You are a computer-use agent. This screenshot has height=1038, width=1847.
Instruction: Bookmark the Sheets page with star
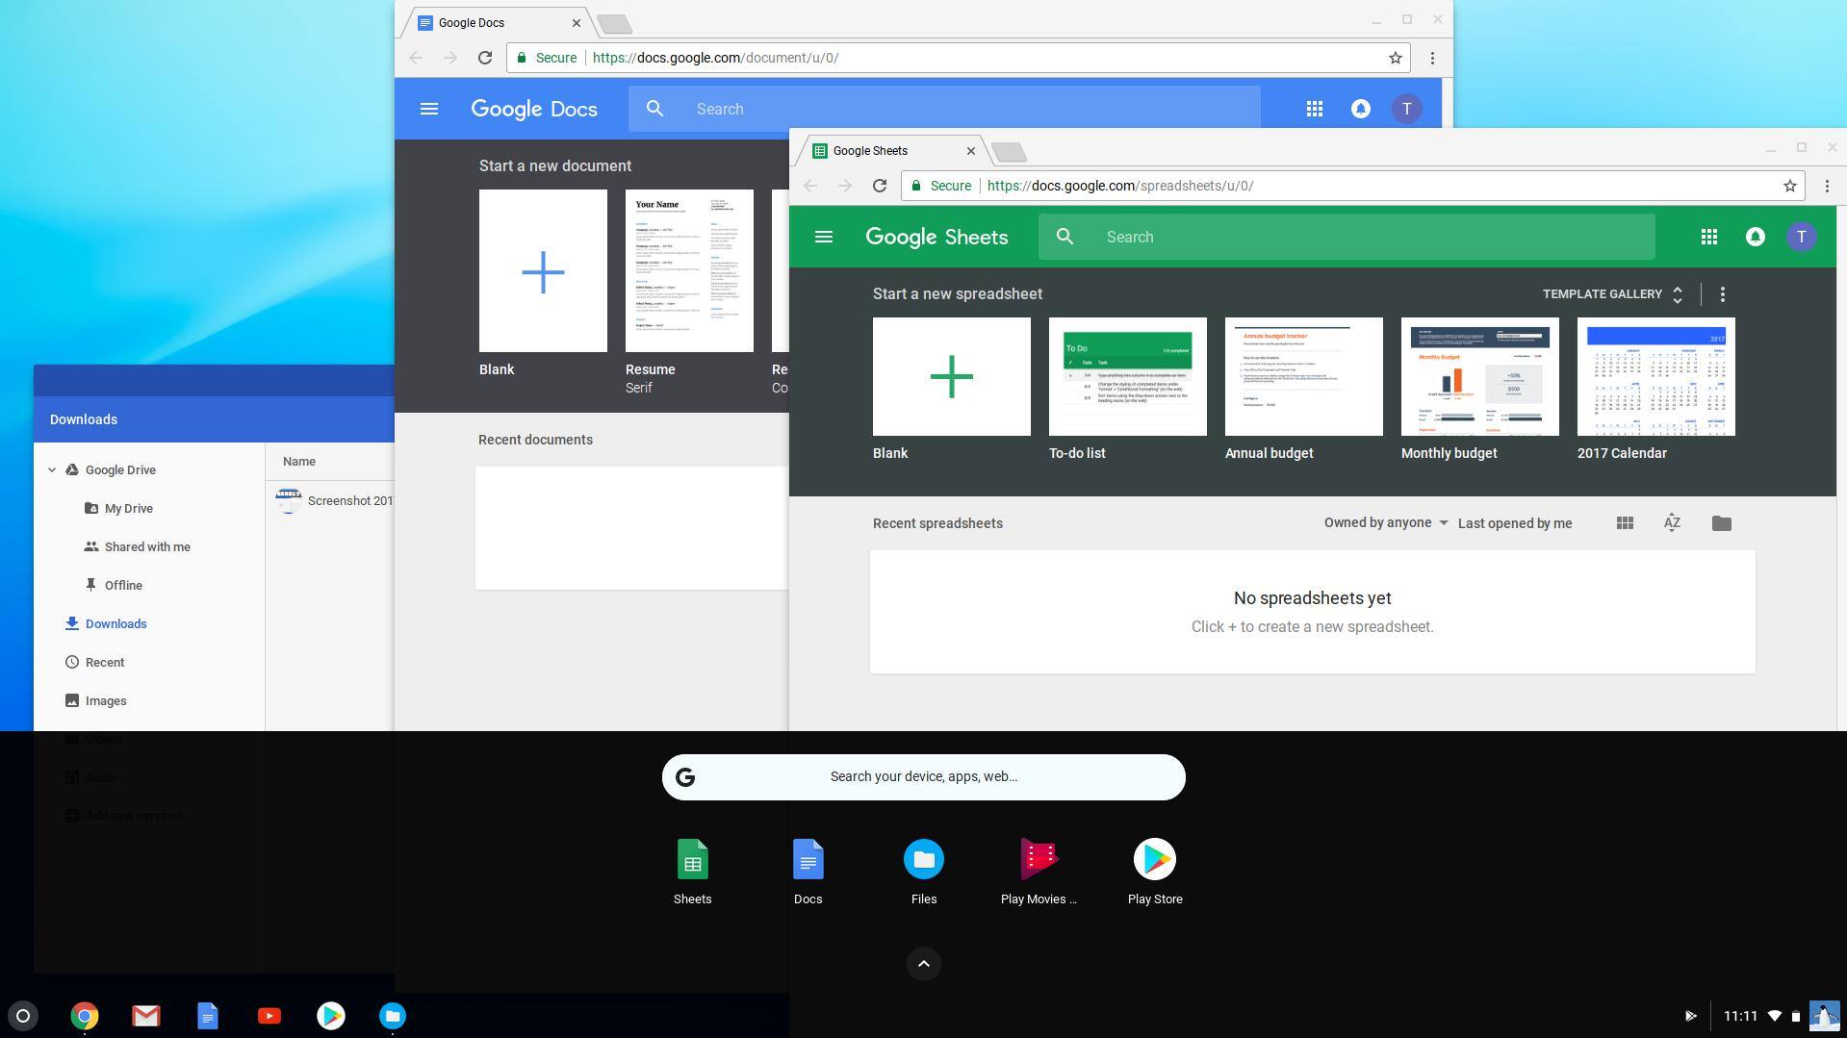(1789, 186)
